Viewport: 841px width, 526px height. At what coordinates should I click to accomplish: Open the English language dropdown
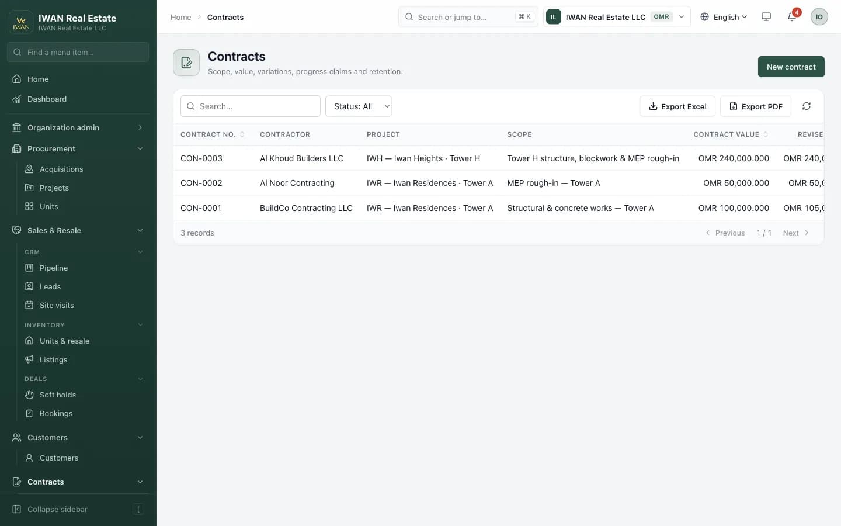pos(724,17)
